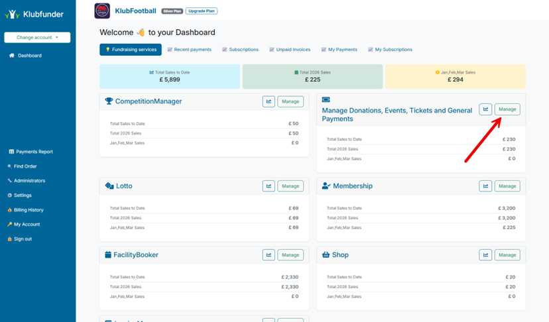Open My Account from sidebar

(27, 225)
